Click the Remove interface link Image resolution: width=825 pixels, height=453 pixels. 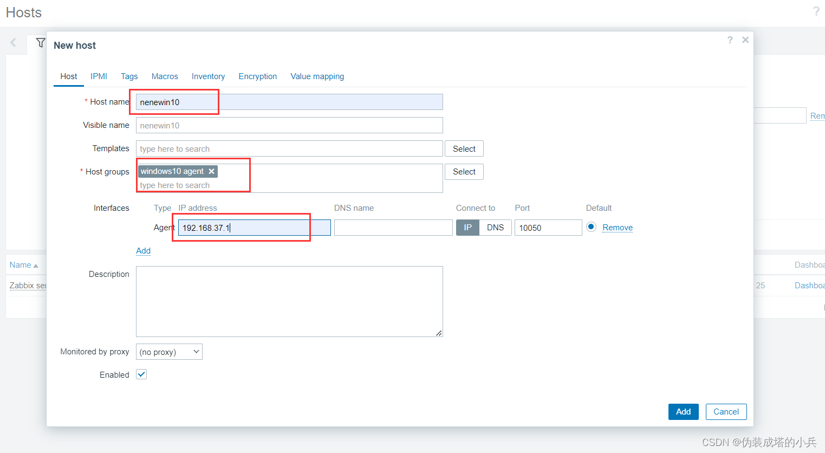(x=618, y=228)
